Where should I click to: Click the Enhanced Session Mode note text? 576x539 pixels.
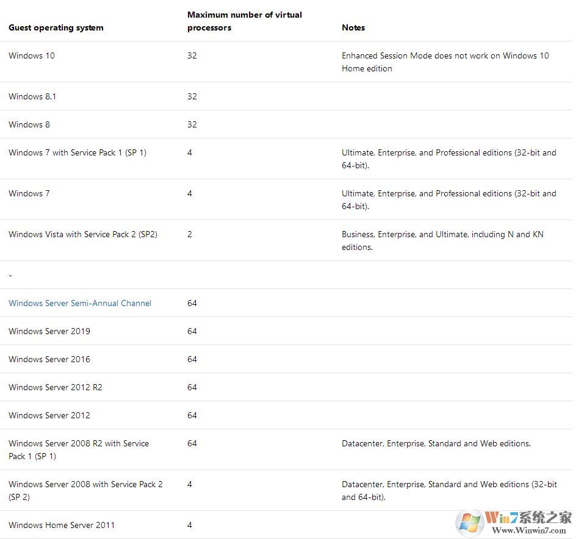(x=445, y=62)
